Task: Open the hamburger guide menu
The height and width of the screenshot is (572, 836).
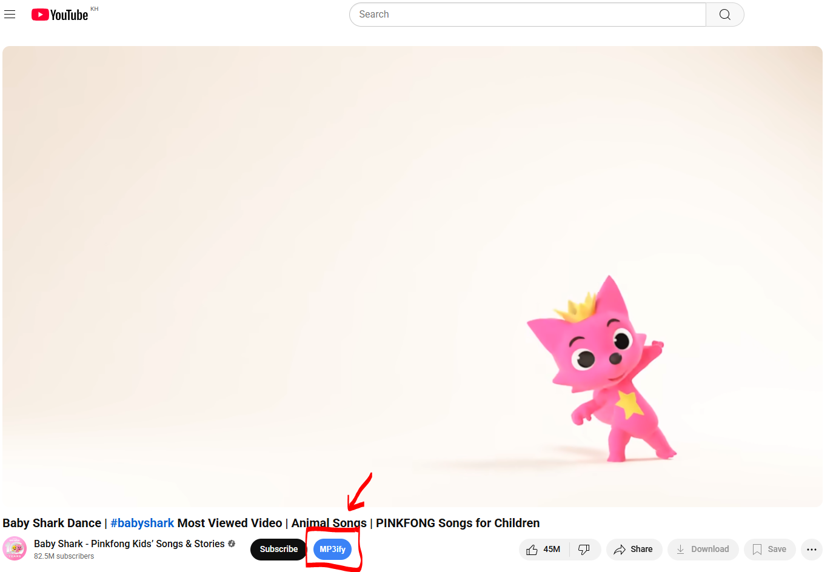Action: click(x=10, y=15)
